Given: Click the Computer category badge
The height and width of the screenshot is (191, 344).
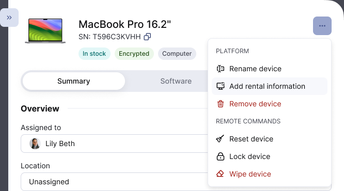Looking at the screenshot, I should pyautogui.click(x=177, y=54).
